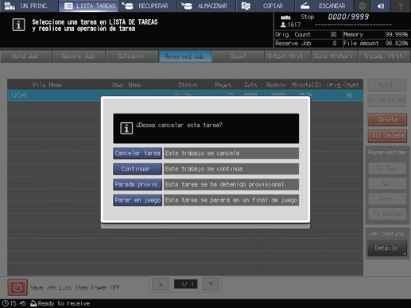
Task: Click the red power off icon
Action: coord(17,287)
